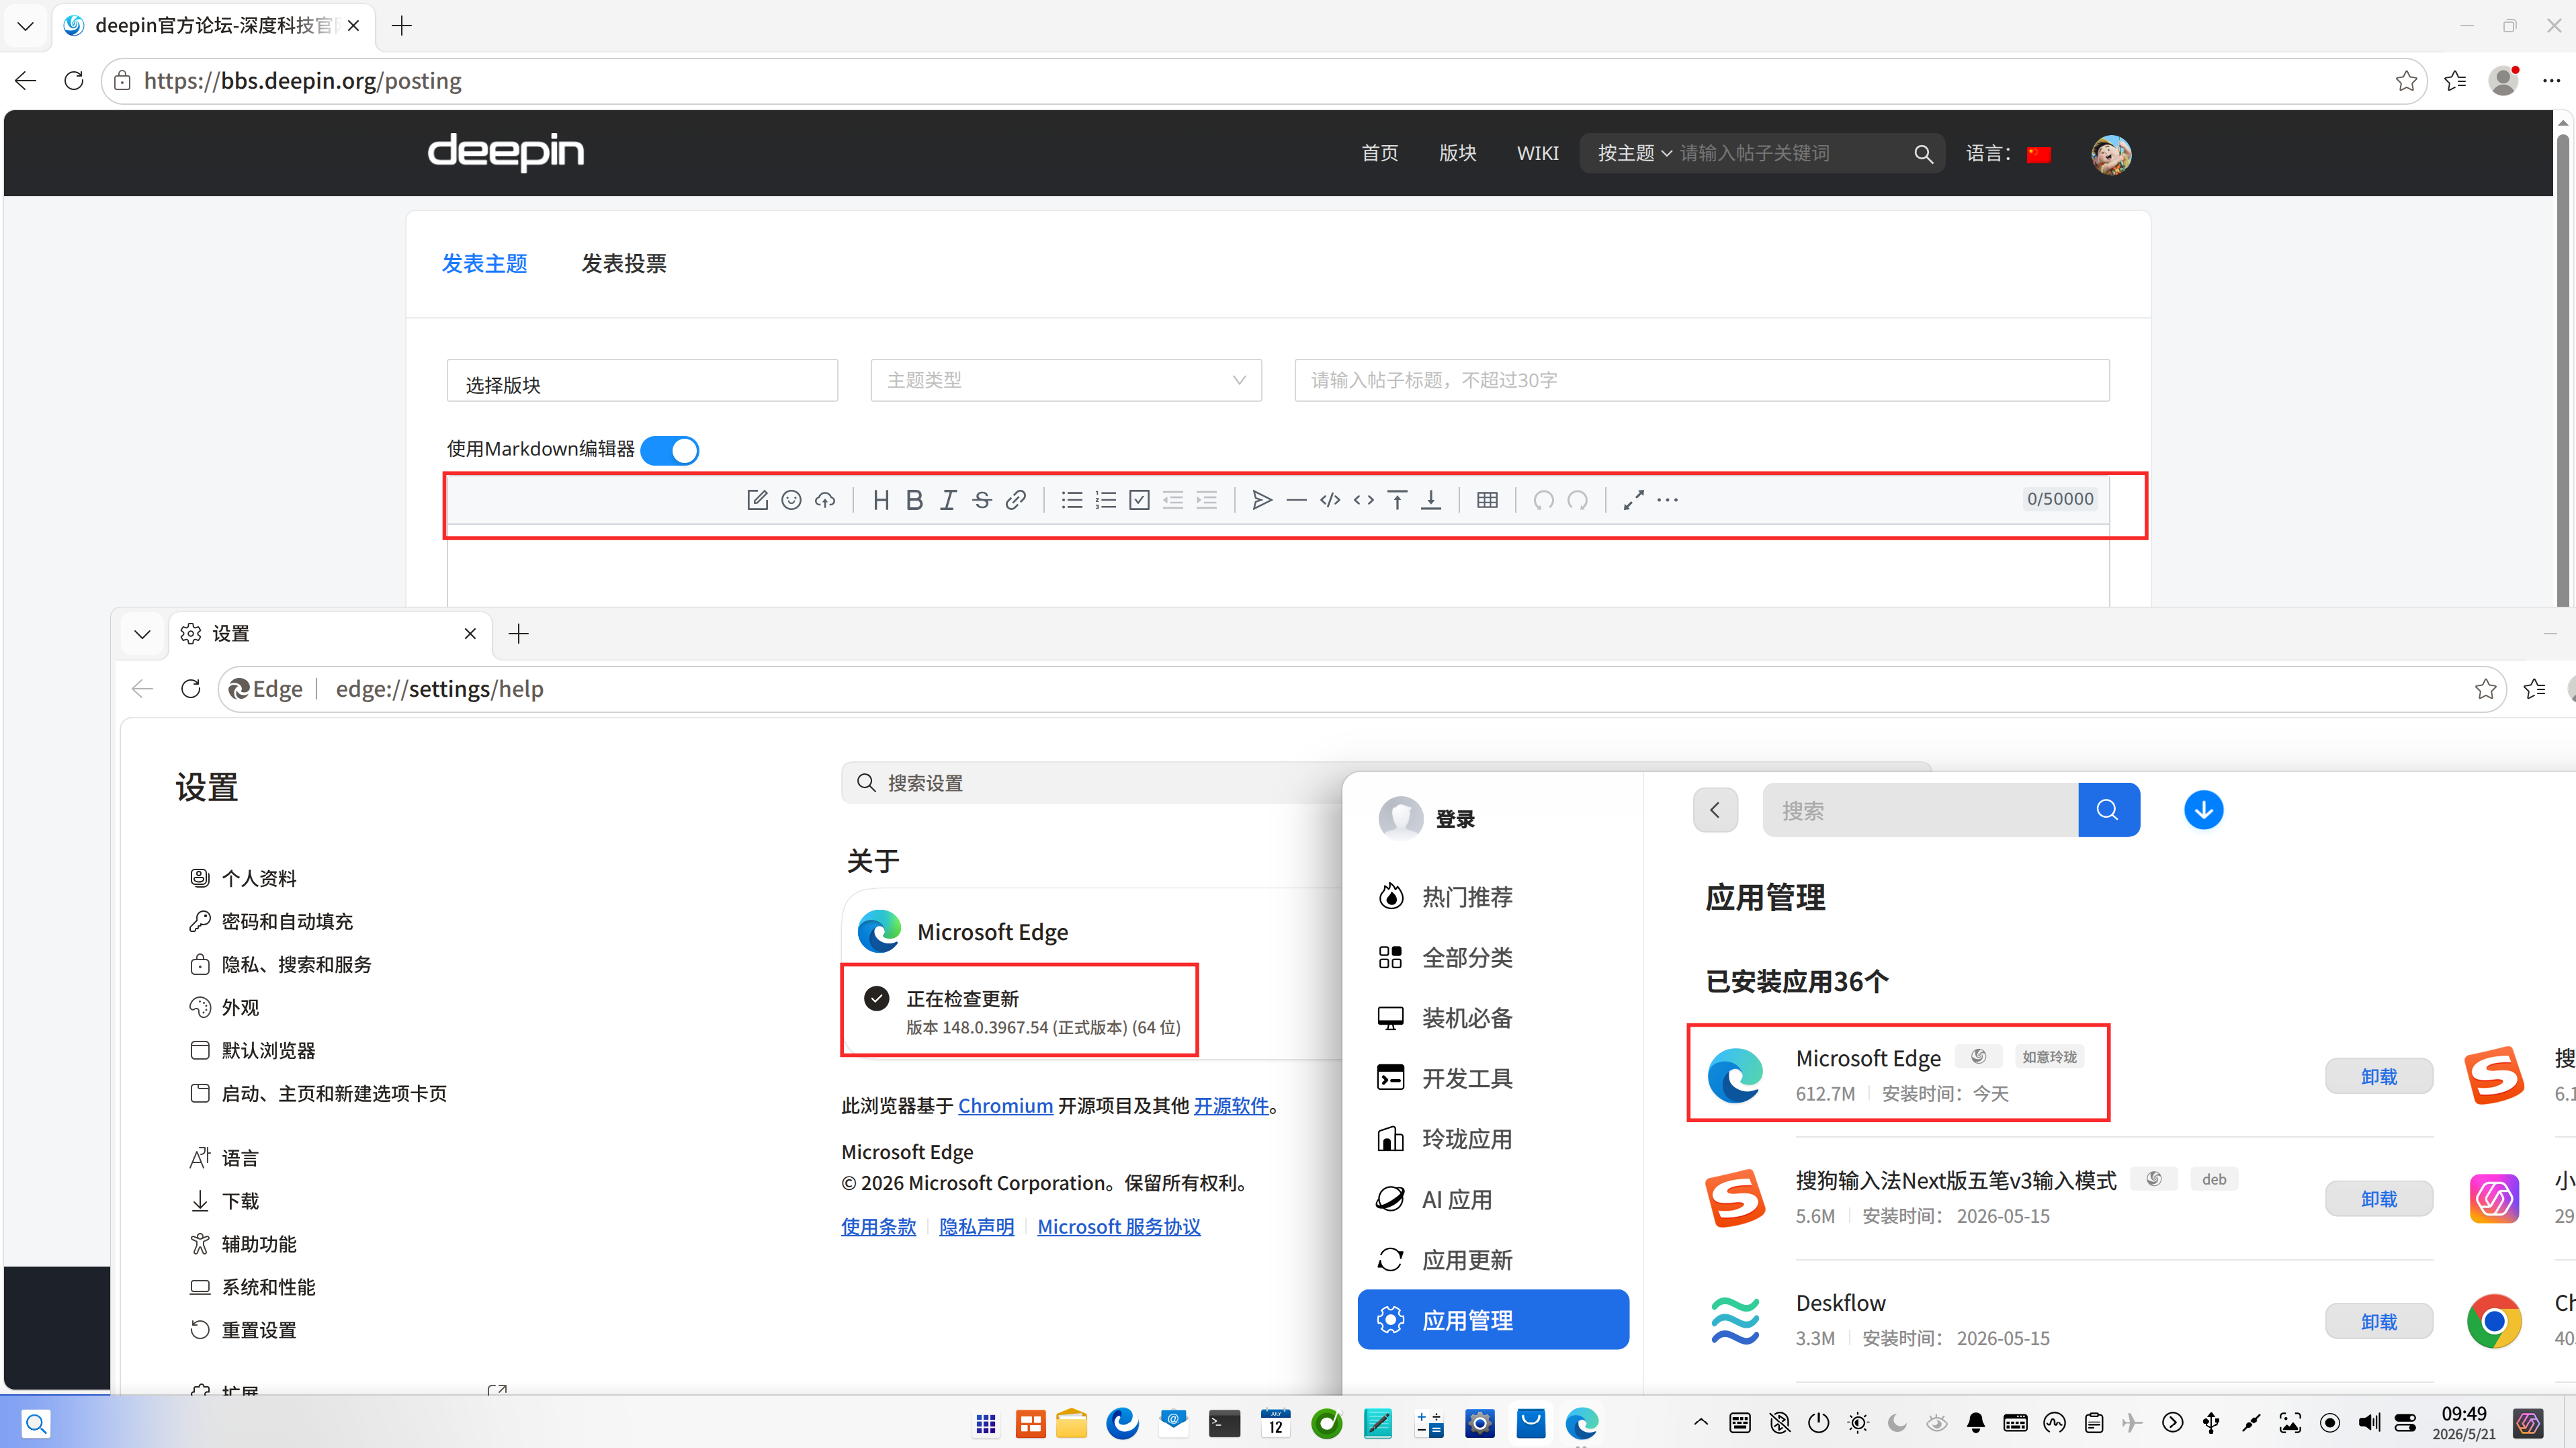Screen dimensions: 2576x1448
Task: Click the insert-line-above arrow icon in editor
Action: pyautogui.click(x=1398, y=500)
